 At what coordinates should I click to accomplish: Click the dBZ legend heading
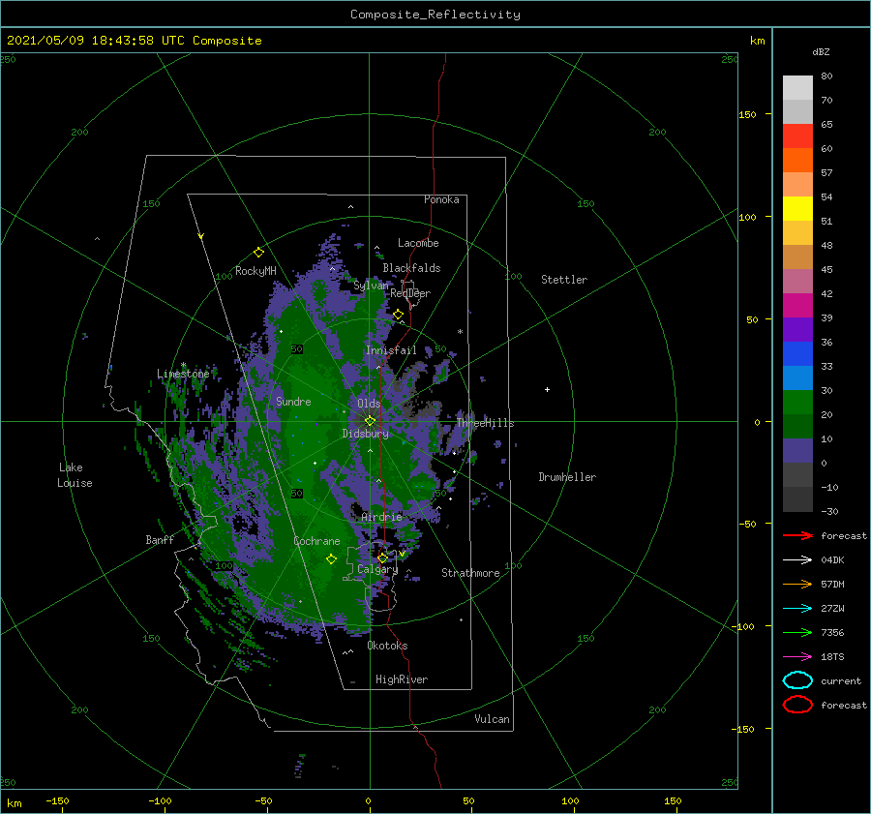click(x=821, y=51)
